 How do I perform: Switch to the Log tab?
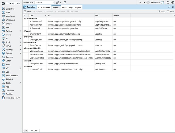[71, 7]
